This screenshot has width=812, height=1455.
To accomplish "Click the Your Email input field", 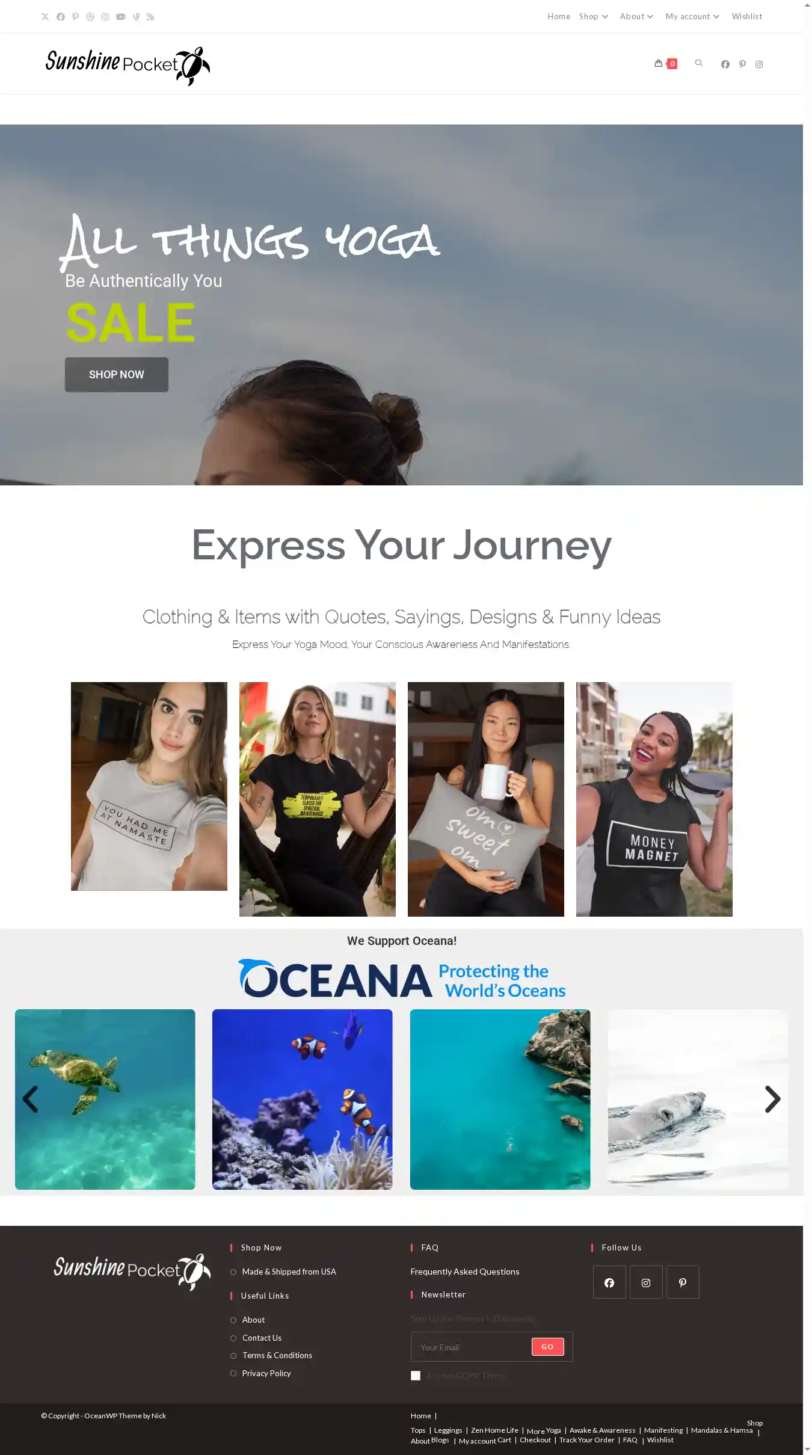I will tap(471, 1347).
